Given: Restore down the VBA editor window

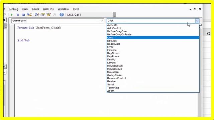Looking at the screenshot, I should (195, 9).
